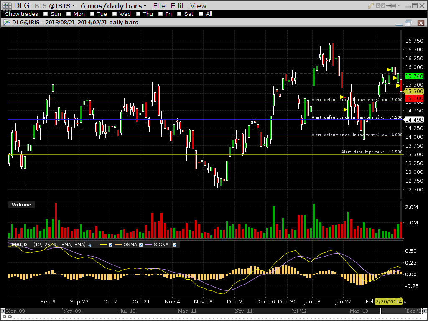Minimize the inner DLG@IBIS chart panel
The height and width of the screenshot is (321, 428).
click(x=399, y=24)
